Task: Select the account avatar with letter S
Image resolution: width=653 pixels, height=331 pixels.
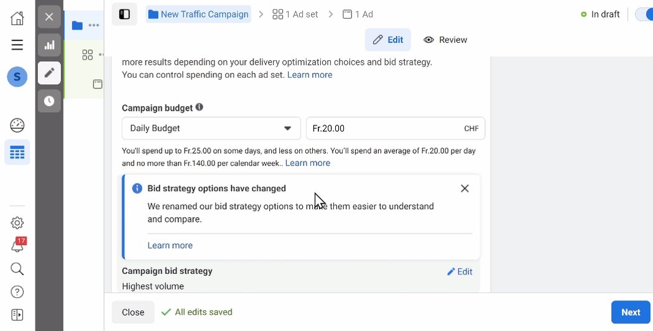Action: (x=17, y=77)
